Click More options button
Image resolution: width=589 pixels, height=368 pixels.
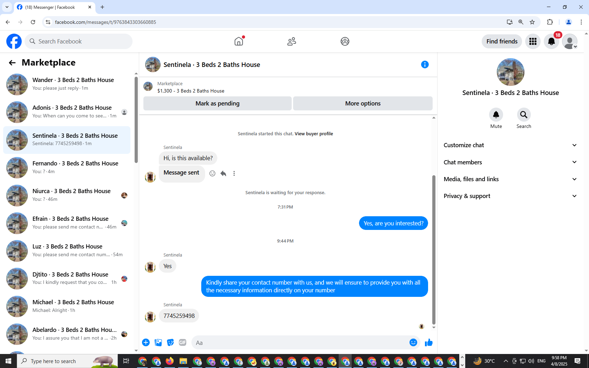click(x=363, y=103)
